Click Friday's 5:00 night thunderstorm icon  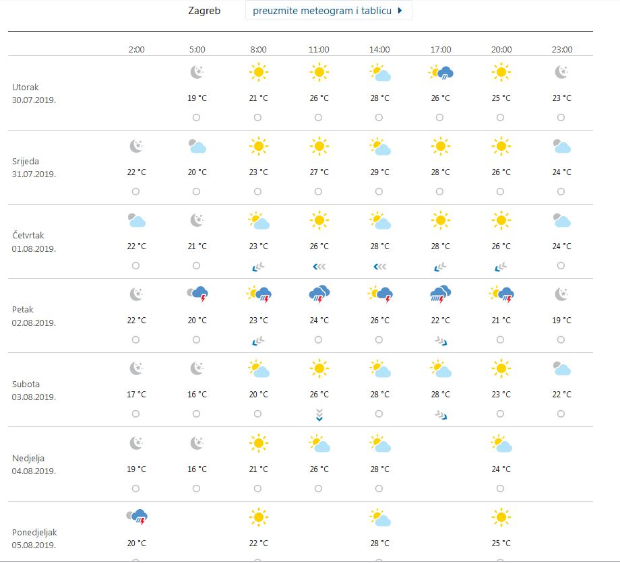coord(197,294)
